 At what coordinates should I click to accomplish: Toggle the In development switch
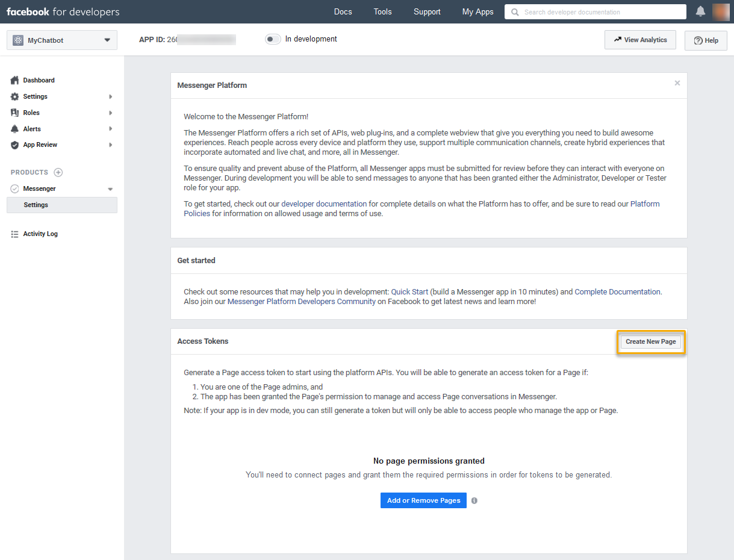tap(273, 39)
